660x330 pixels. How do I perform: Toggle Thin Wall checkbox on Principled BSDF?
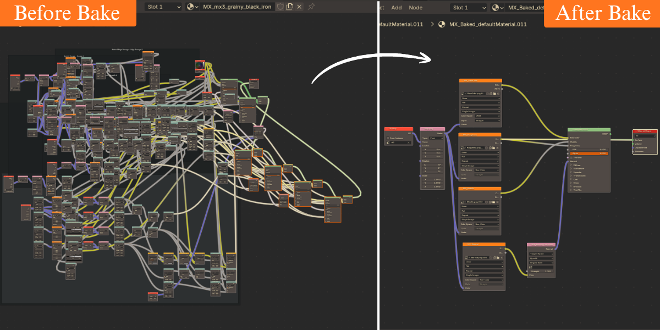pos(571,157)
